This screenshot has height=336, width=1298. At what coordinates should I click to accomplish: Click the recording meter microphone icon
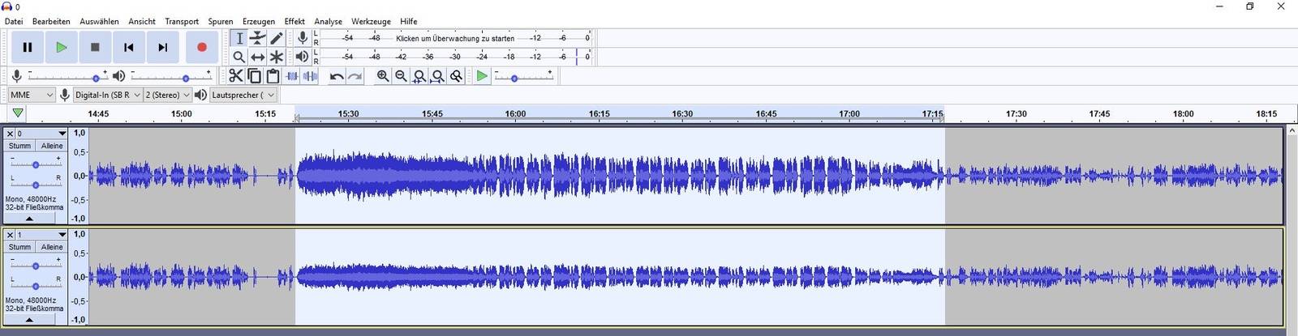click(x=303, y=38)
